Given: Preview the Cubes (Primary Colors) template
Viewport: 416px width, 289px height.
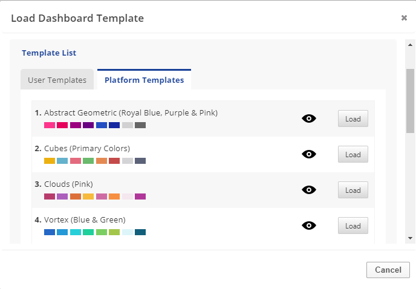Looking at the screenshot, I should pyautogui.click(x=309, y=154).
